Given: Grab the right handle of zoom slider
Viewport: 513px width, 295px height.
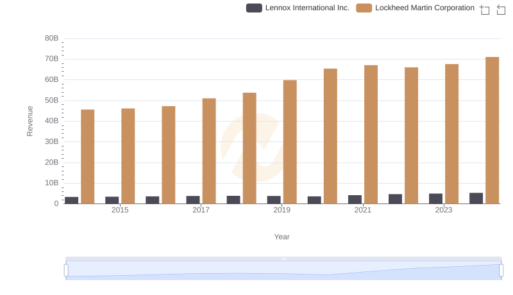Looking at the screenshot, I should tap(501, 271).
